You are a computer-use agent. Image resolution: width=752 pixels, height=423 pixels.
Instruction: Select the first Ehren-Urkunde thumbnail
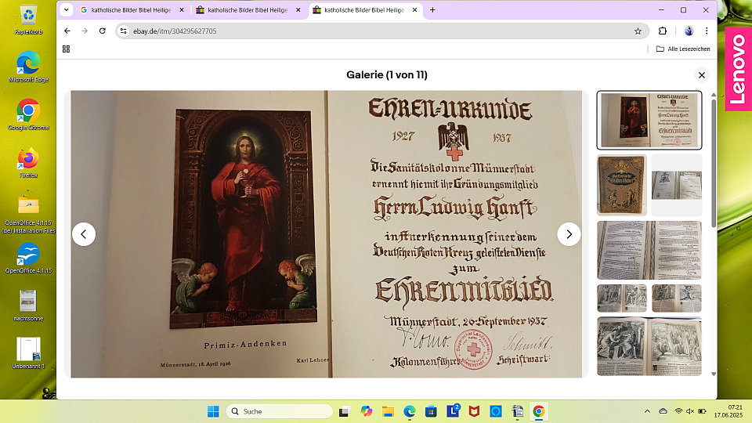tap(649, 120)
